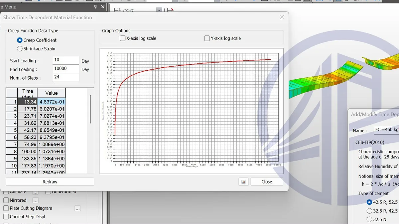Open Mirrored options with its ellipsis button
The width and height of the screenshot is (399, 224).
pos(36,200)
